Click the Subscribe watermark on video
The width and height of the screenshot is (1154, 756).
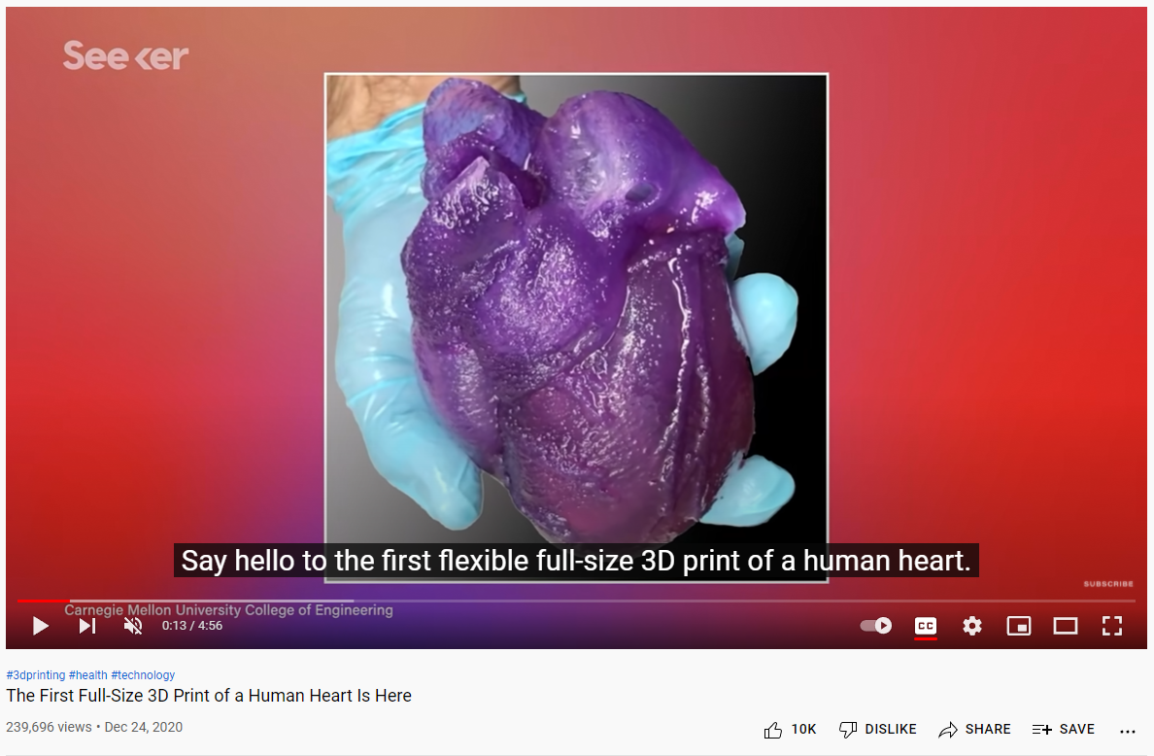click(1108, 584)
